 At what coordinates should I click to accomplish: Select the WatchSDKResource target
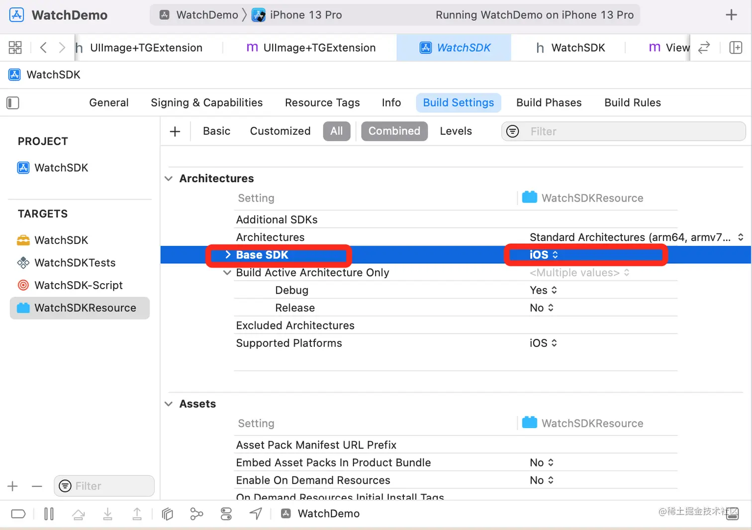[80, 308]
